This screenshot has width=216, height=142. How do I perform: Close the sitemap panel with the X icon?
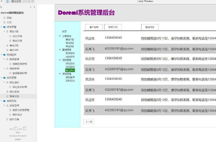click(x=1, y=1)
